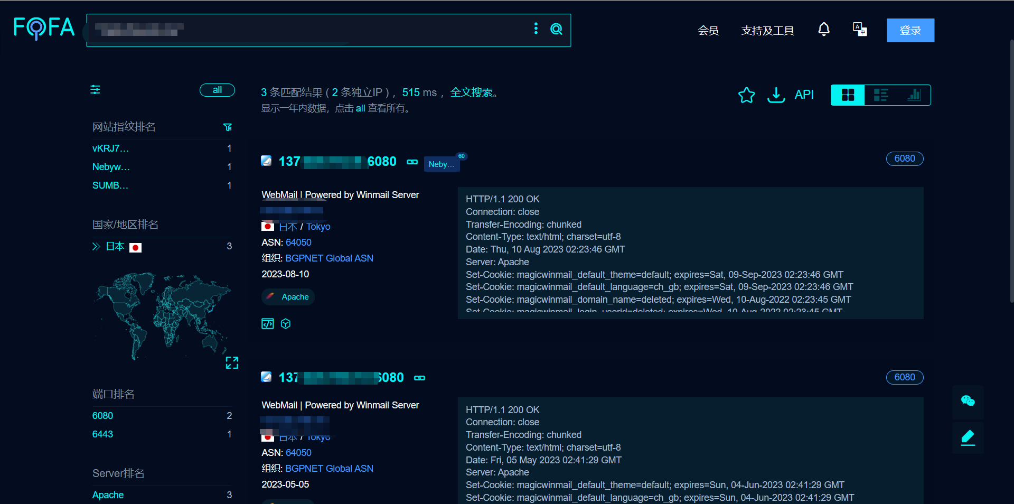Open the WeChat contact button

[x=968, y=401]
